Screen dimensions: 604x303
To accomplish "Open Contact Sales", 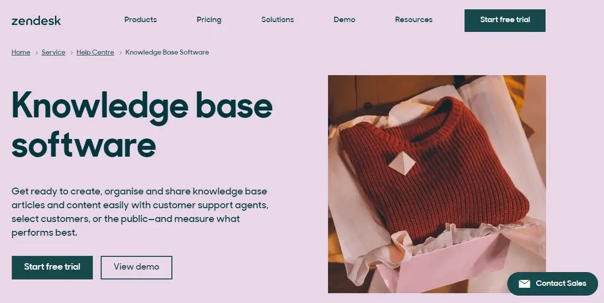I will pyautogui.click(x=552, y=283).
